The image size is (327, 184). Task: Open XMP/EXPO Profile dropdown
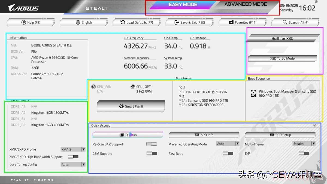pos(73,149)
